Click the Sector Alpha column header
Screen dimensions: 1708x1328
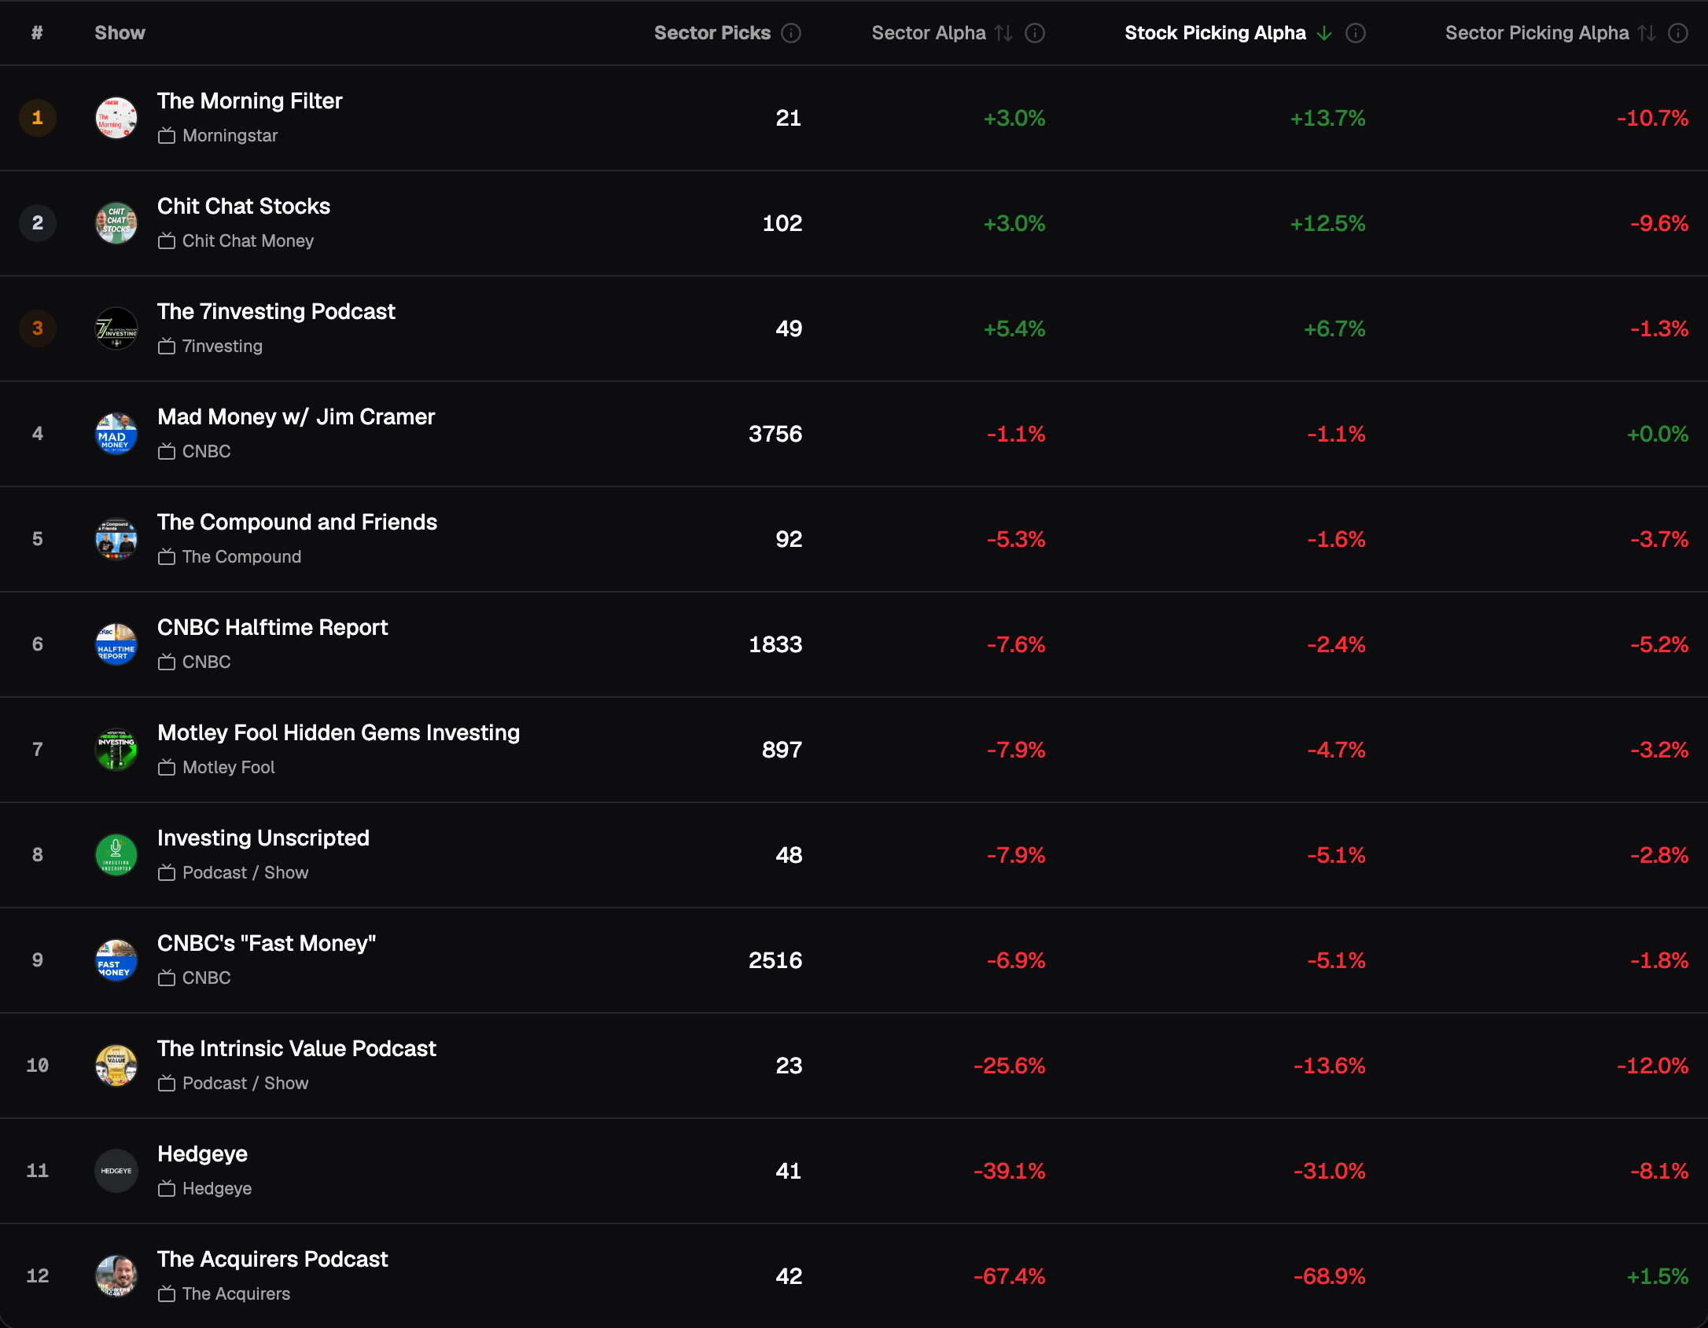point(929,33)
